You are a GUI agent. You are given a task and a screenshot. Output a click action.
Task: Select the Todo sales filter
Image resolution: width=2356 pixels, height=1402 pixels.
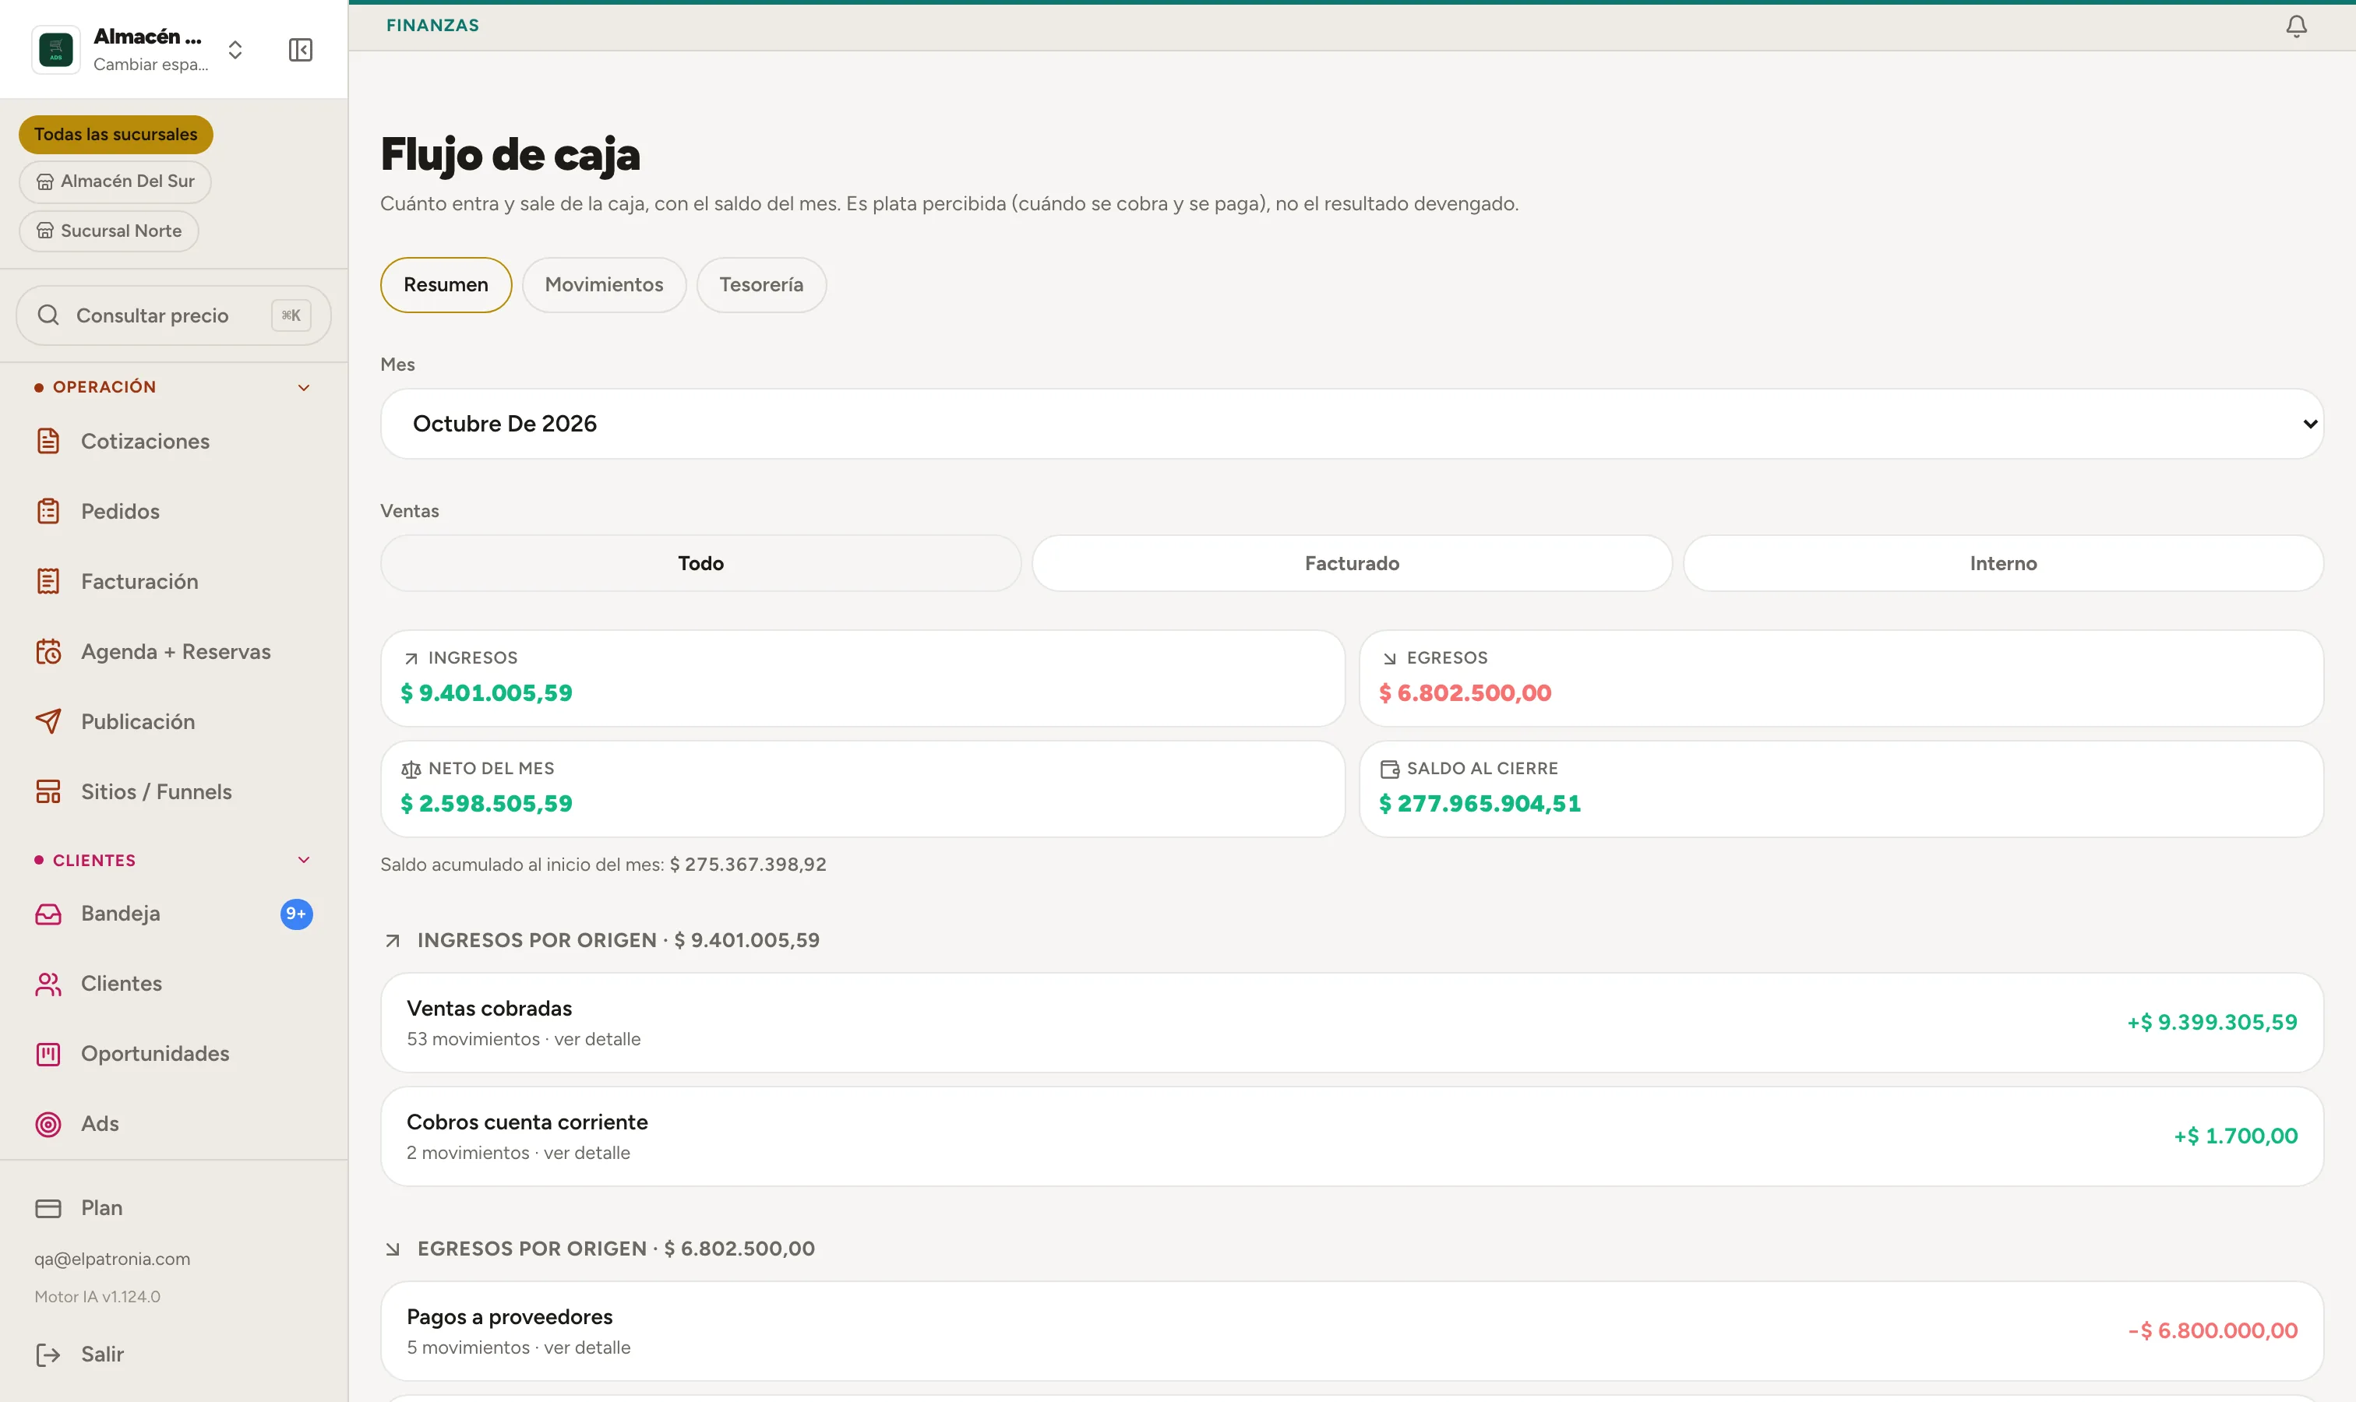[x=700, y=563]
